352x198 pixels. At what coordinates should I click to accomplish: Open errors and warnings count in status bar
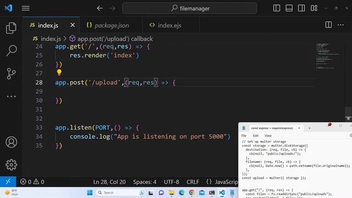[32, 182]
